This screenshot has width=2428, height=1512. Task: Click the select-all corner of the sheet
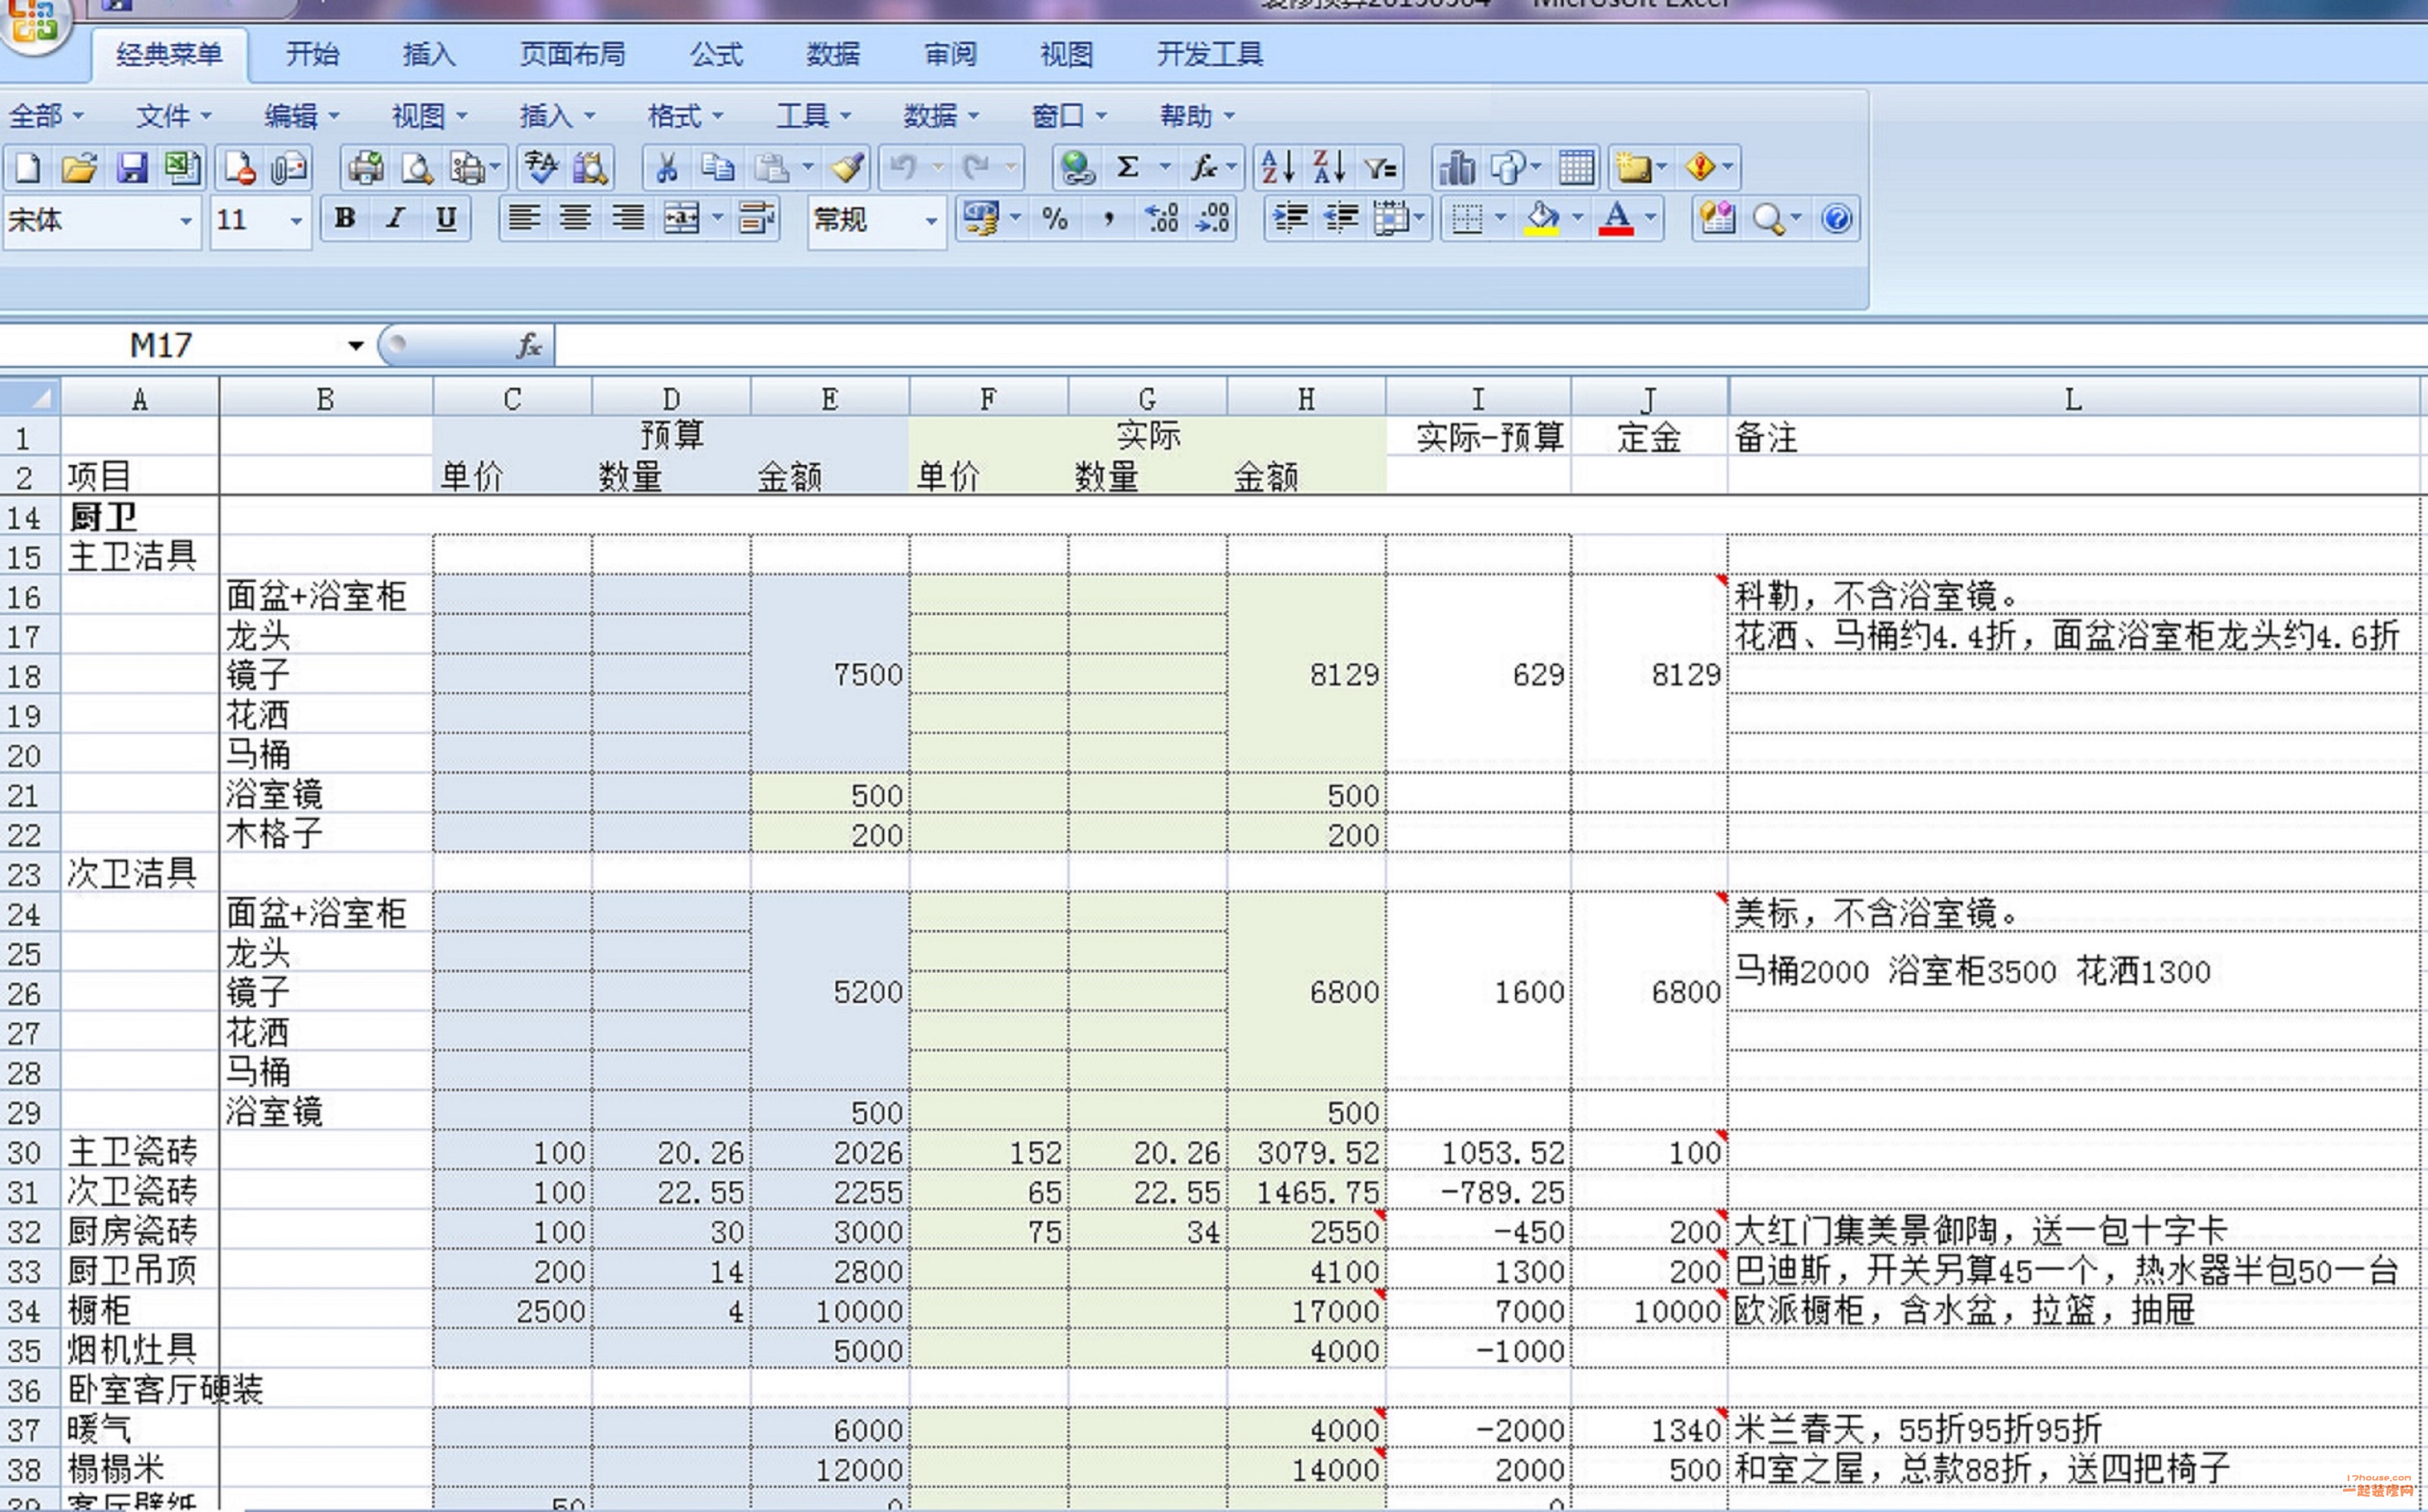(30, 398)
